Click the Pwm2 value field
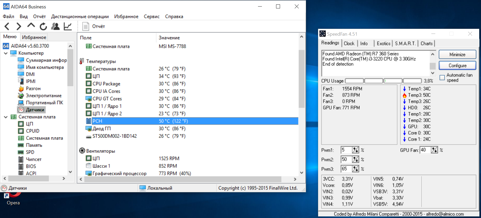Viewport: 481px width, 218px height. click(x=346, y=159)
